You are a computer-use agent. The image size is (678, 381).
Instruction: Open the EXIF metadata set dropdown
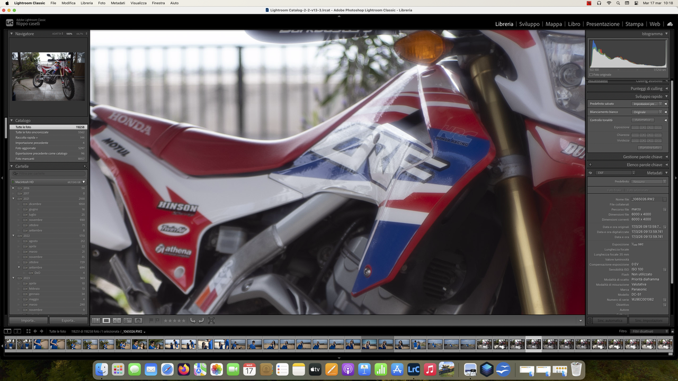coord(615,173)
